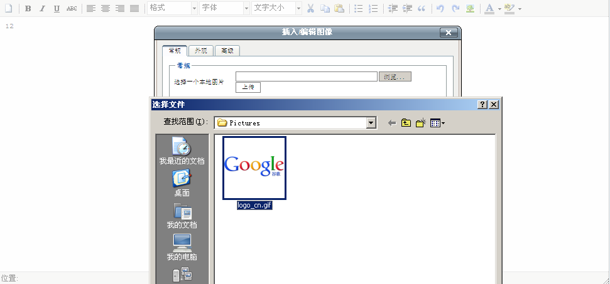Click the paste clipboard icon
The width and height of the screenshot is (610, 284).
point(339,8)
